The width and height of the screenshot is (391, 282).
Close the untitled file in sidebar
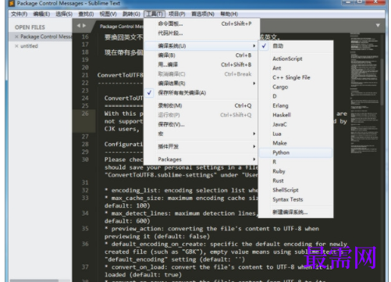coord(16,46)
